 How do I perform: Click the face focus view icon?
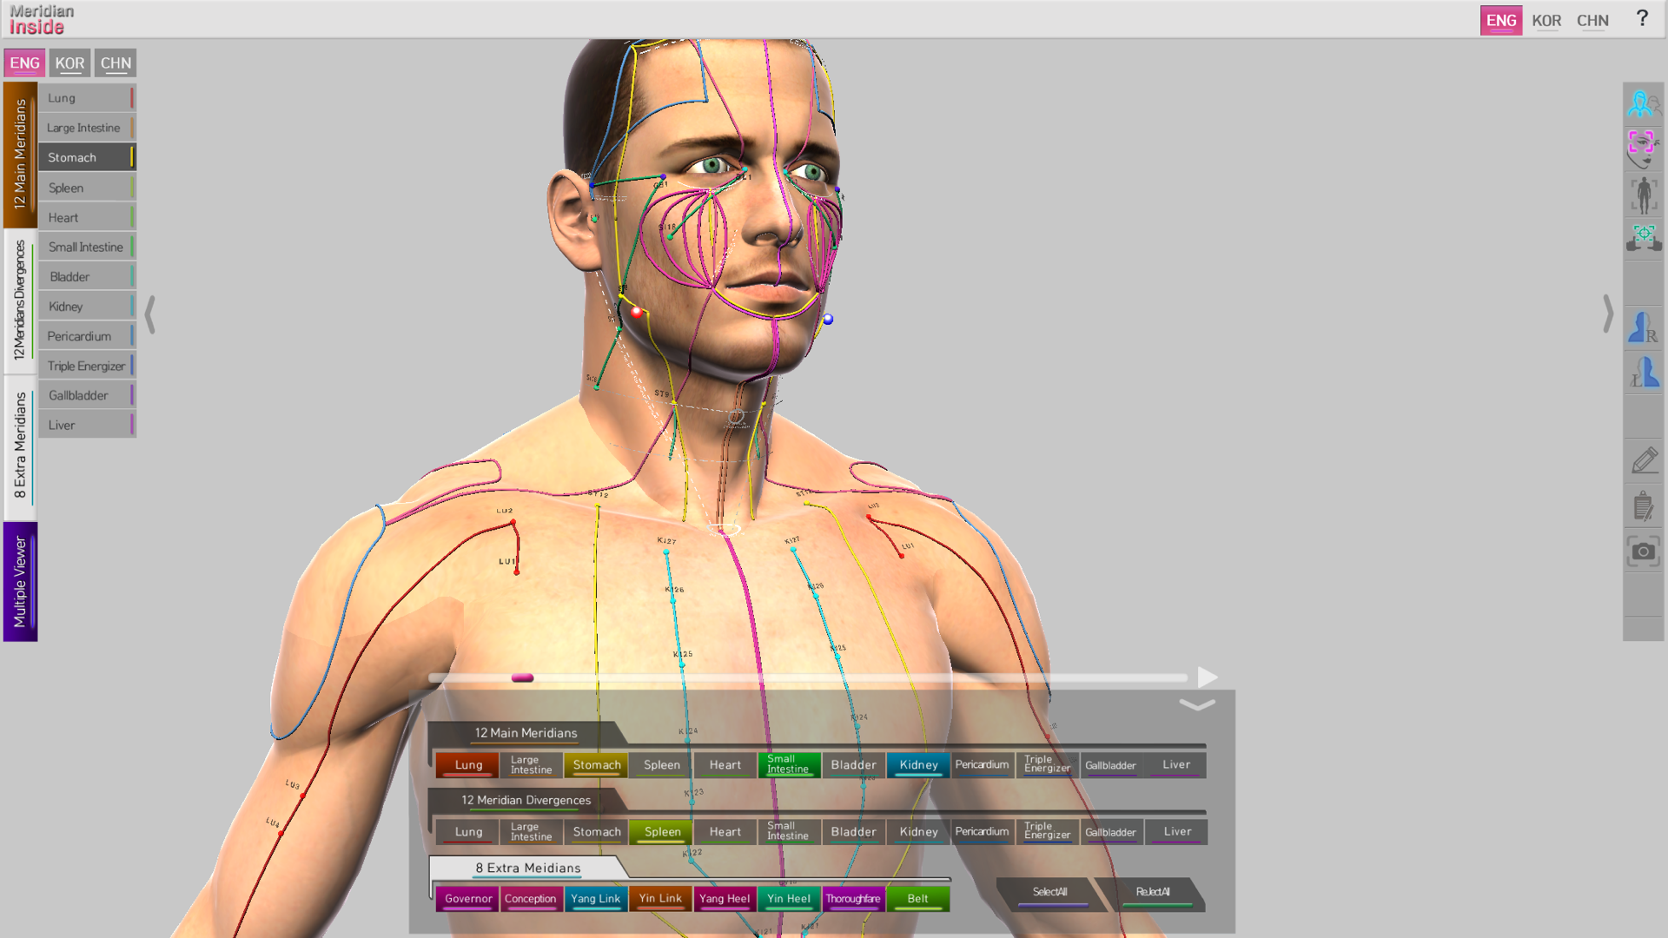1642,149
